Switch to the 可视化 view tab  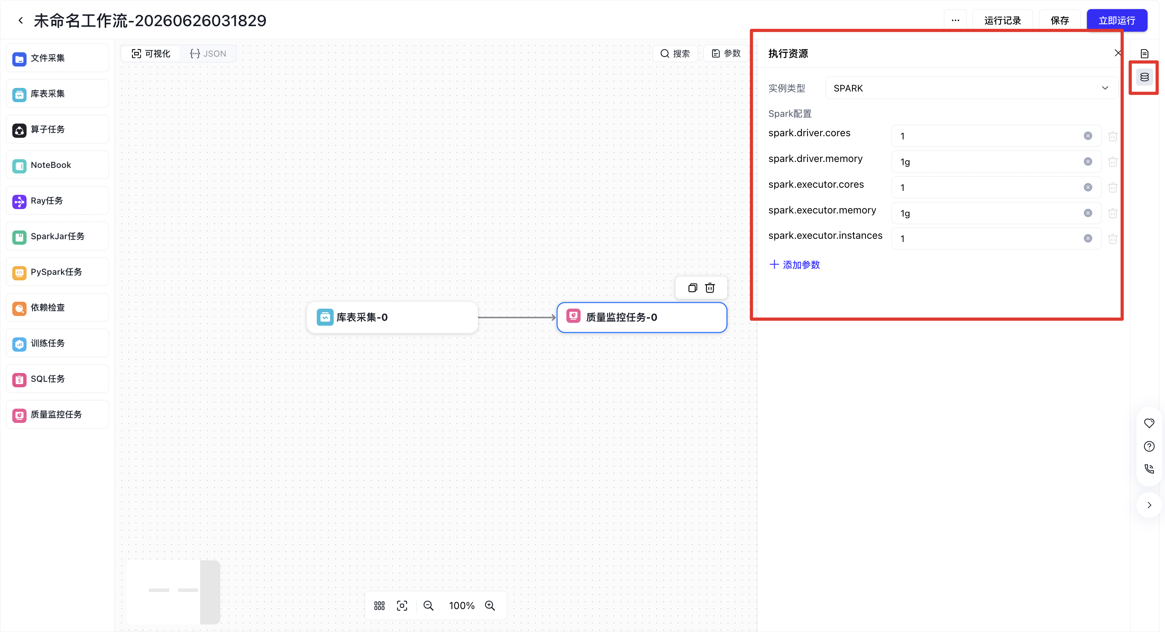coord(151,54)
